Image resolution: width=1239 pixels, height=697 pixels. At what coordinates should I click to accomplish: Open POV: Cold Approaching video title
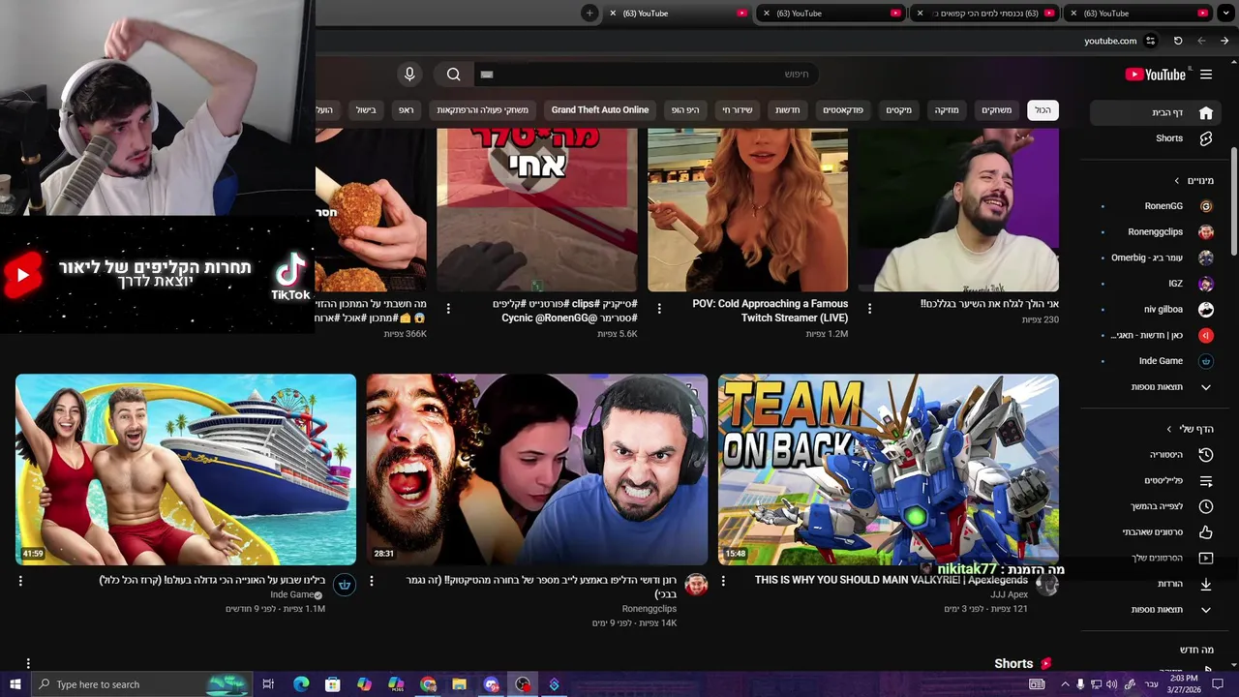771,311
